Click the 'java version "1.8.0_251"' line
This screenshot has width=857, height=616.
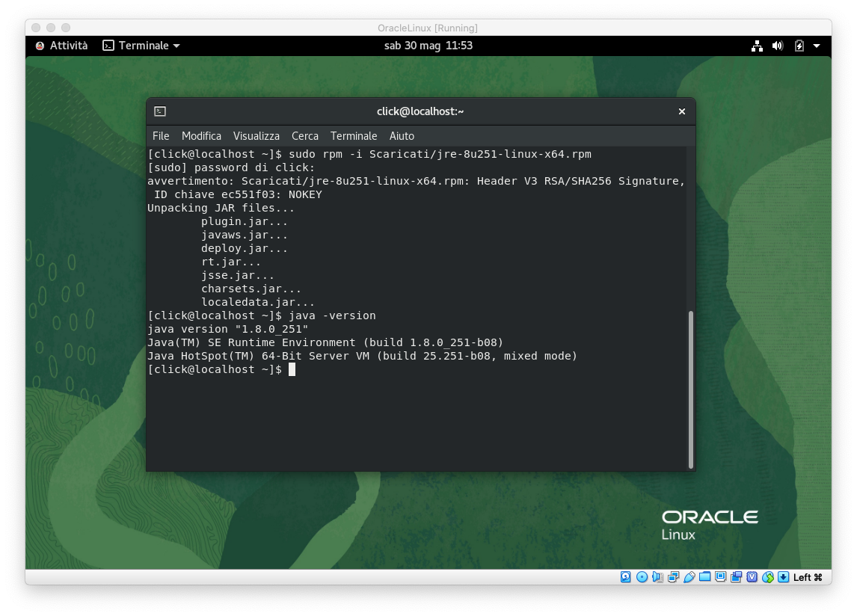228,330
